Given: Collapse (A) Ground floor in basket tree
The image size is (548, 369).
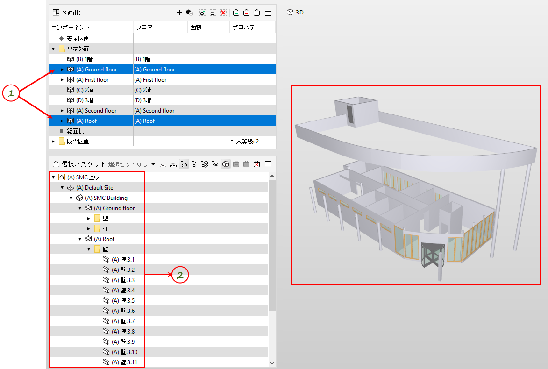Looking at the screenshot, I should (80, 208).
